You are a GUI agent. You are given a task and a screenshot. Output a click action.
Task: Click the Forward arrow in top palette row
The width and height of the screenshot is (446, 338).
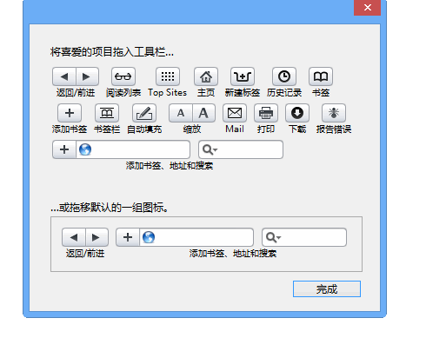pyautogui.click(x=87, y=76)
